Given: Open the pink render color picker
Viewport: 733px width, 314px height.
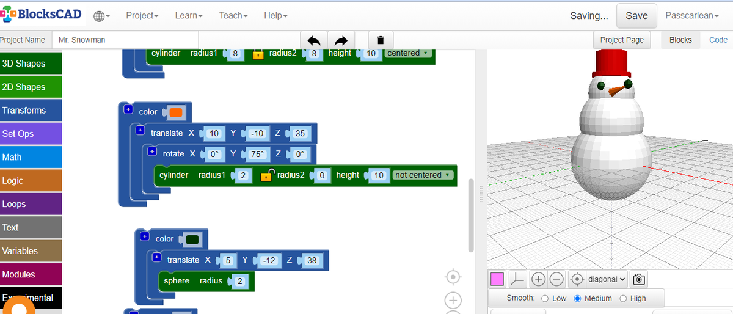Looking at the screenshot, I should pyautogui.click(x=497, y=279).
